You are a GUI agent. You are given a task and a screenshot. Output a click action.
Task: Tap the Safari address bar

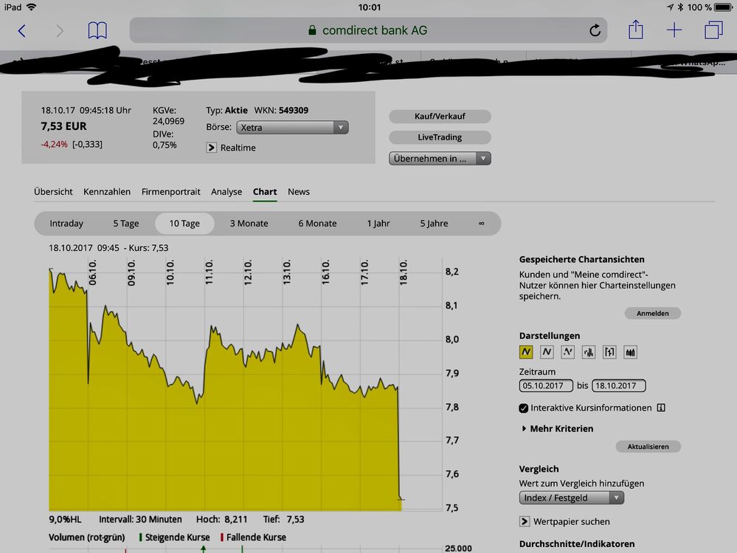point(367,30)
